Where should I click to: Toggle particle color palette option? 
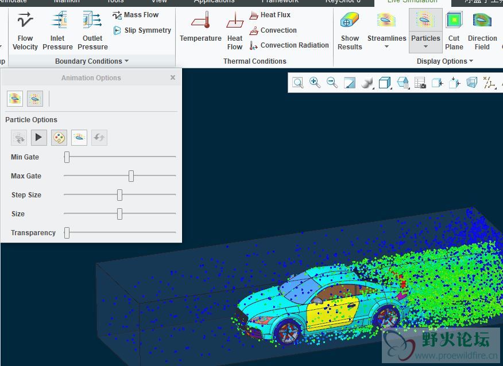point(59,138)
